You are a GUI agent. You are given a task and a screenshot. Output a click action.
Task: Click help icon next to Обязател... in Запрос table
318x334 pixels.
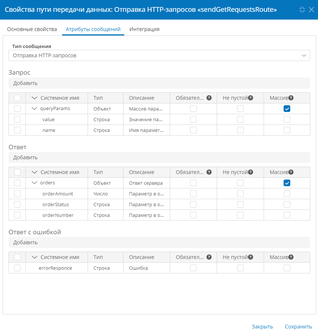[x=209, y=98]
